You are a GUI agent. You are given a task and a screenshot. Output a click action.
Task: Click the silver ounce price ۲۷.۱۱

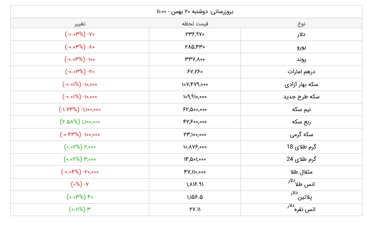195,209
